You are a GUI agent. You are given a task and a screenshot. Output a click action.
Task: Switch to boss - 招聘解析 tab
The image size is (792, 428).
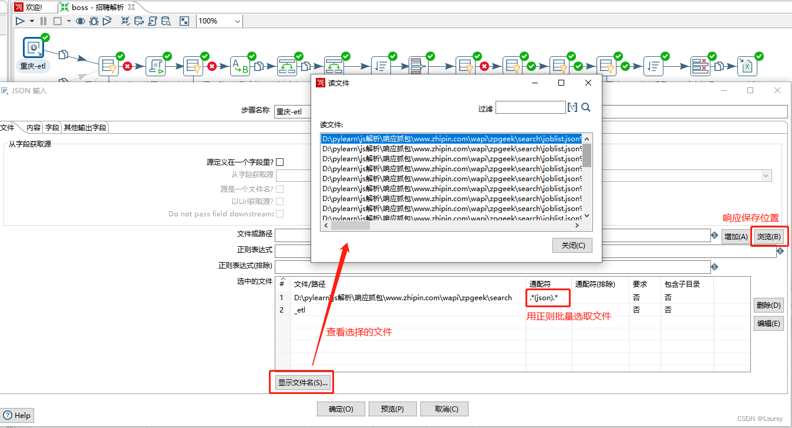point(97,8)
